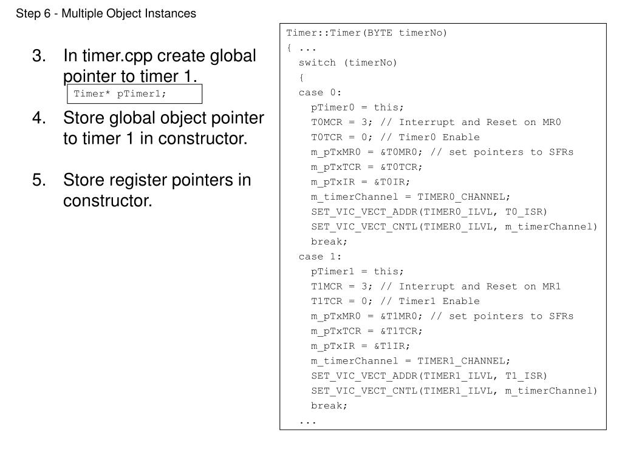The height and width of the screenshot is (466, 622).
Task: Click the slide title 'Step 6 - Multiple Object Instances'
Action: (106, 13)
